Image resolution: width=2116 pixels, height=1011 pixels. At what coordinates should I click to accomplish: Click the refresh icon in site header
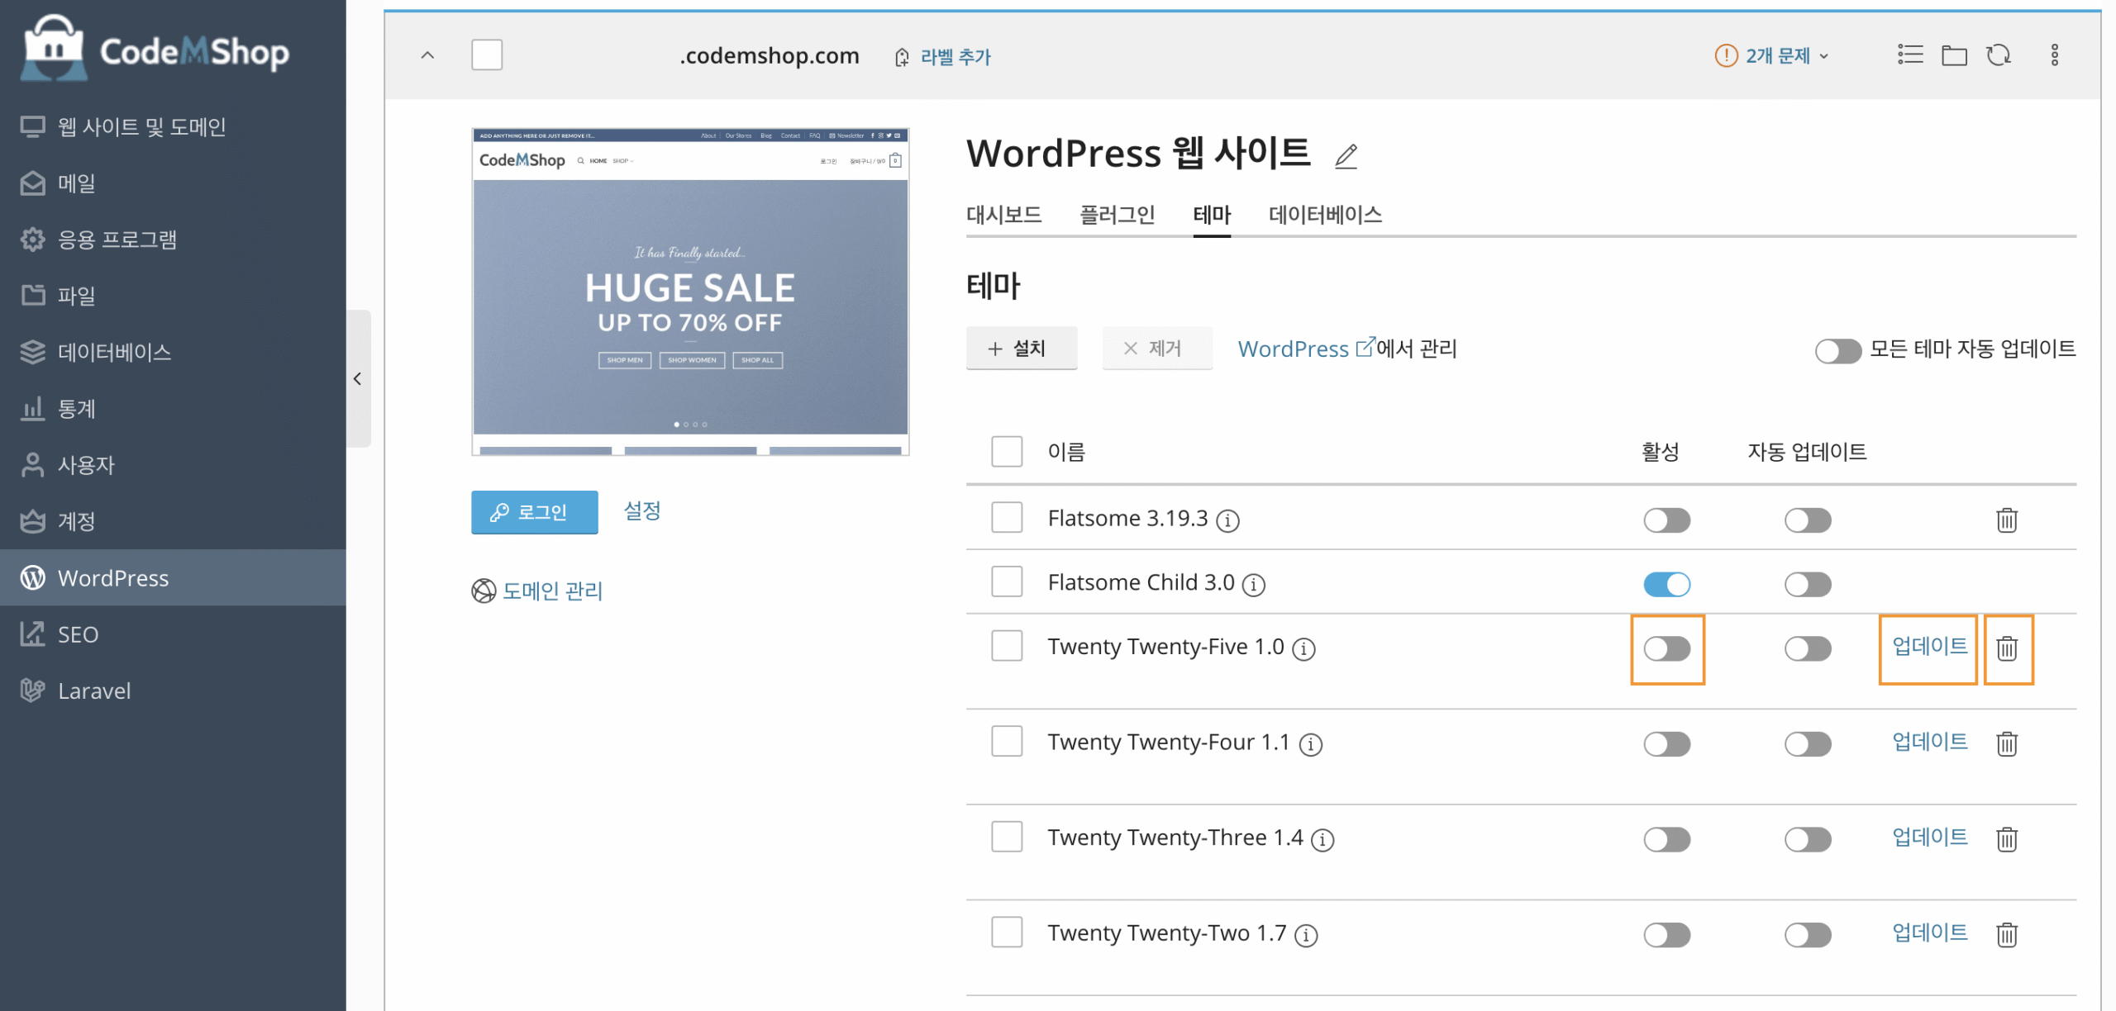pos(1998,55)
